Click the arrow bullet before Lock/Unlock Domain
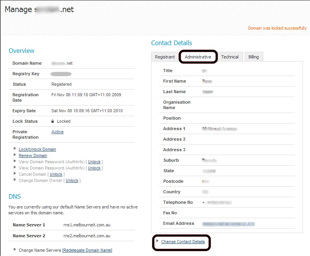 pyautogui.click(x=15, y=149)
